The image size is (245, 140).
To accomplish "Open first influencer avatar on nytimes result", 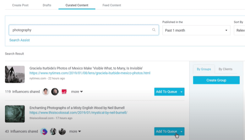I will [46, 92].
